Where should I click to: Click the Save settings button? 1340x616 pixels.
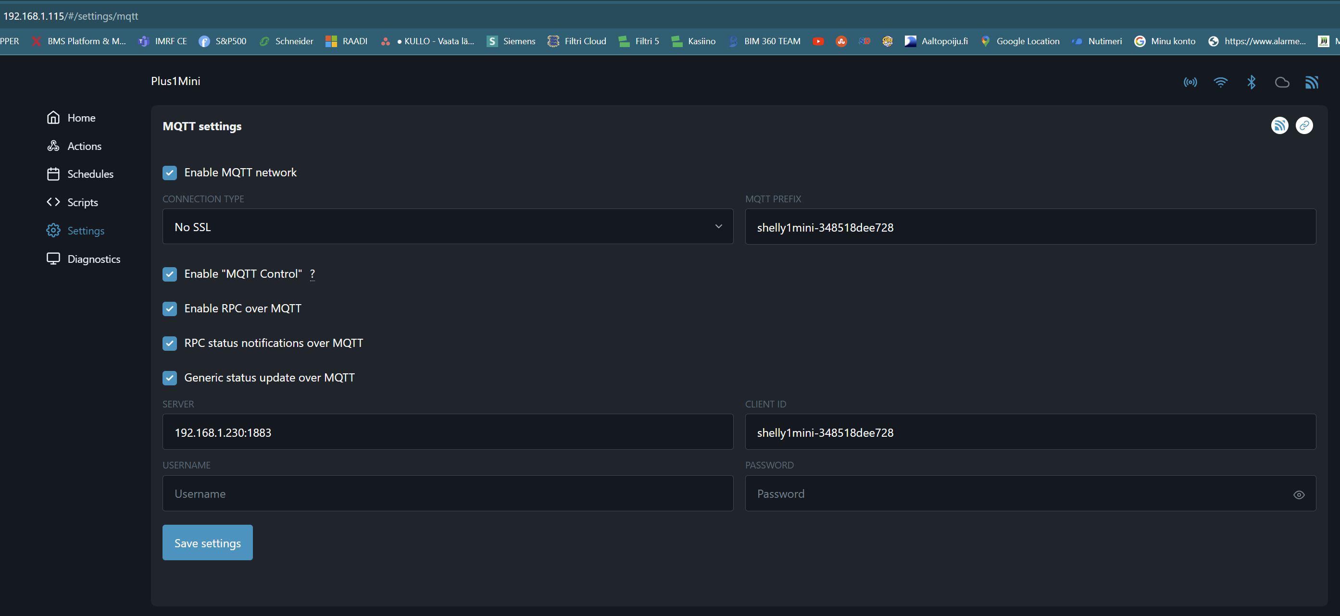207,542
